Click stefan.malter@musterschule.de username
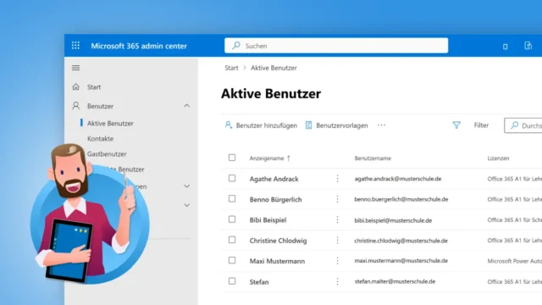The height and width of the screenshot is (305, 542). click(x=395, y=281)
